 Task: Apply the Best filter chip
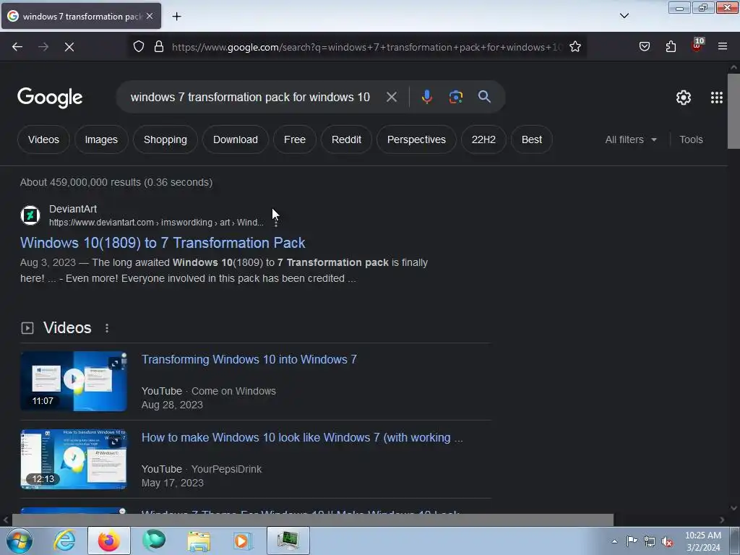(531, 139)
